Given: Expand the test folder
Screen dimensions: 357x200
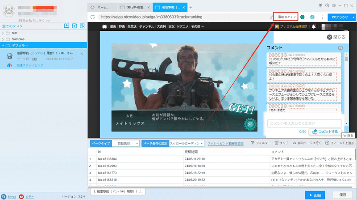Looking at the screenshot, I should pyautogui.click(x=3, y=33).
